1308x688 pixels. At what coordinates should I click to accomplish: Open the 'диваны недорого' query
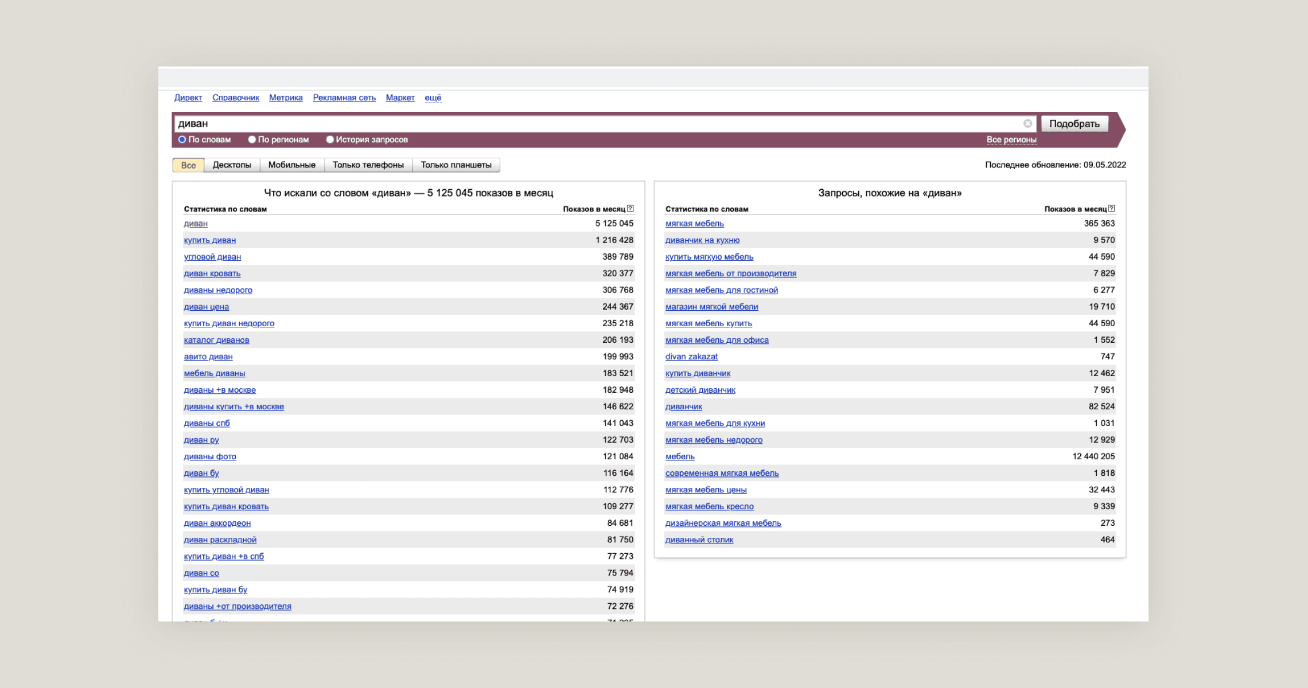(x=218, y=290)
